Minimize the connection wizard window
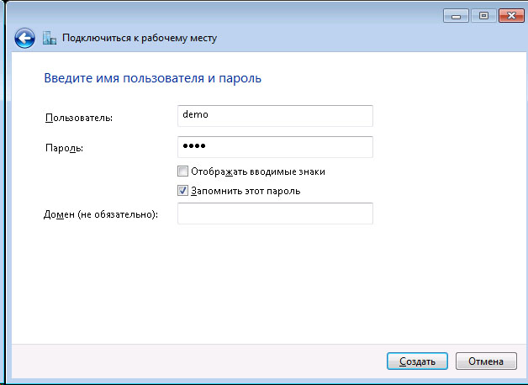The image size is (528, 385). click(x=458, y=15)
